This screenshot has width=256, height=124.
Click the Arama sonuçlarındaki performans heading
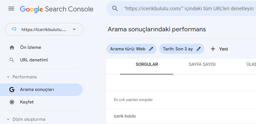[x=157, y=29]
